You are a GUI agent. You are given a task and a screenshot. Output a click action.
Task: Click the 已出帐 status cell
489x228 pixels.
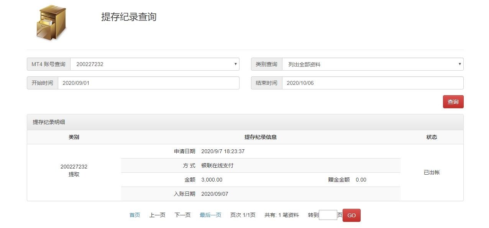click(x=432, y=172)
